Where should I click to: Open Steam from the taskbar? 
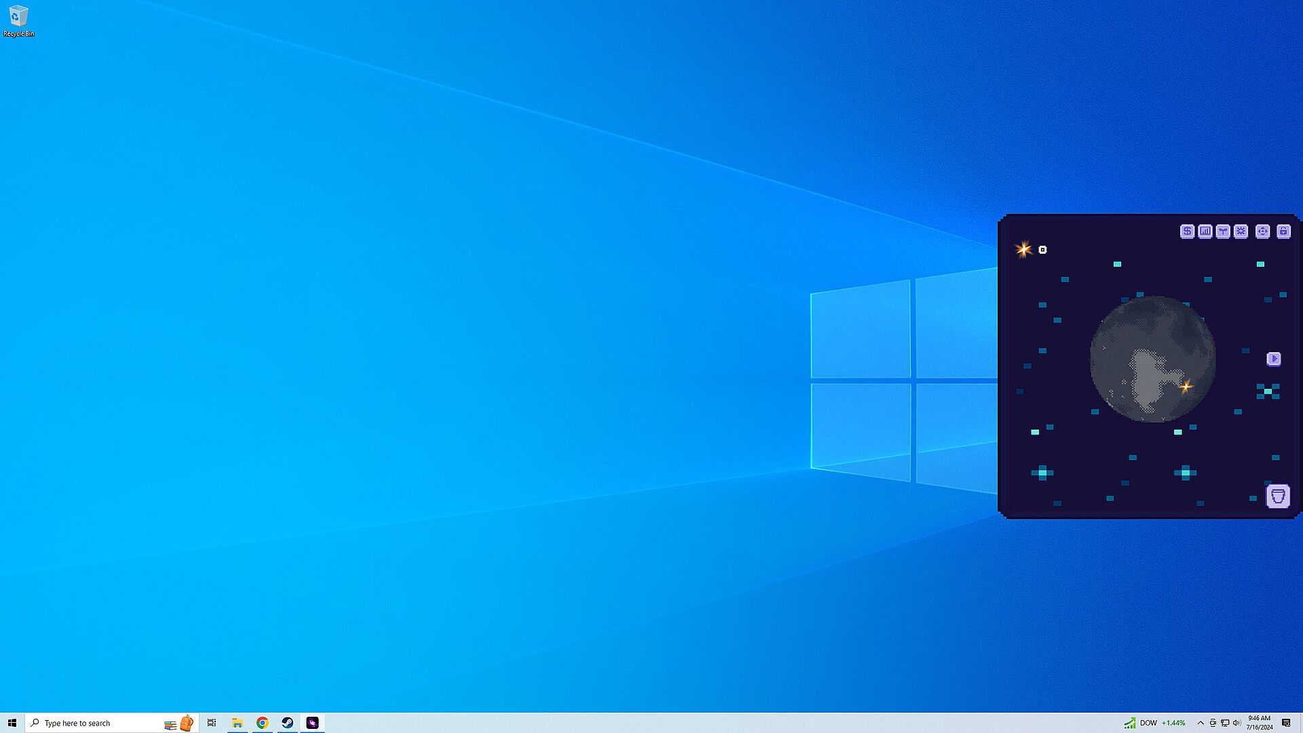click(x=287, y=723)
